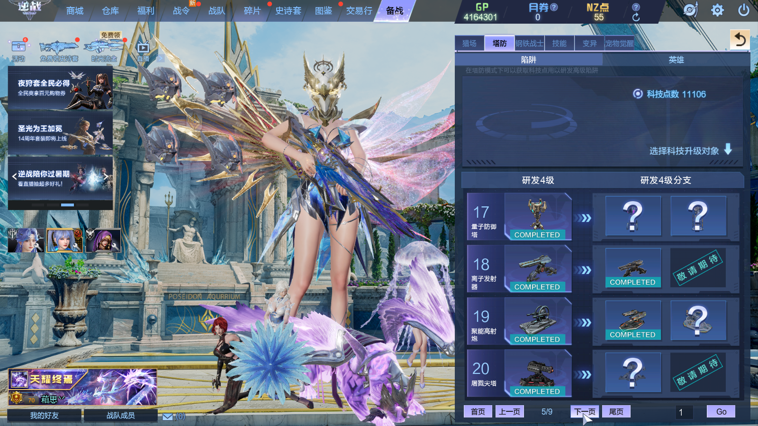Open the mail envelope icon
This screenshot has height=426, width=758.
(x=168, y=417)
